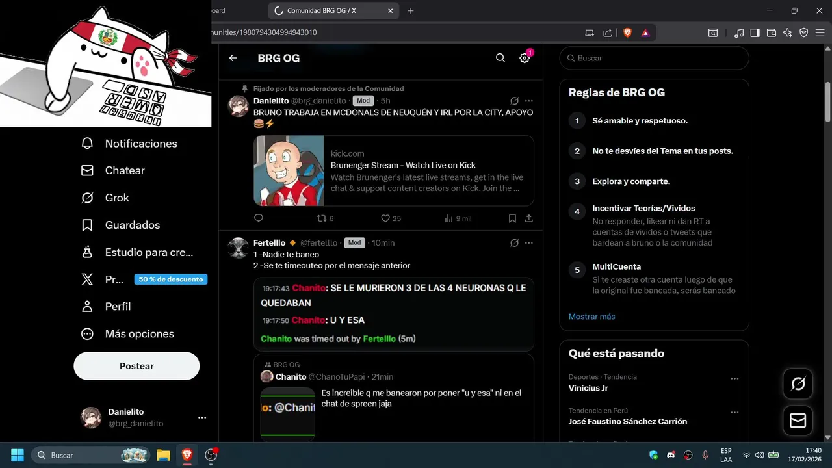
Task: Click the Postear button
Action: [x=136, y=366]
